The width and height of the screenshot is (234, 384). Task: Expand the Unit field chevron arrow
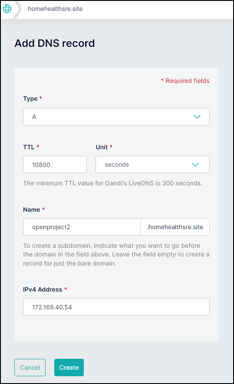(195, 164)
